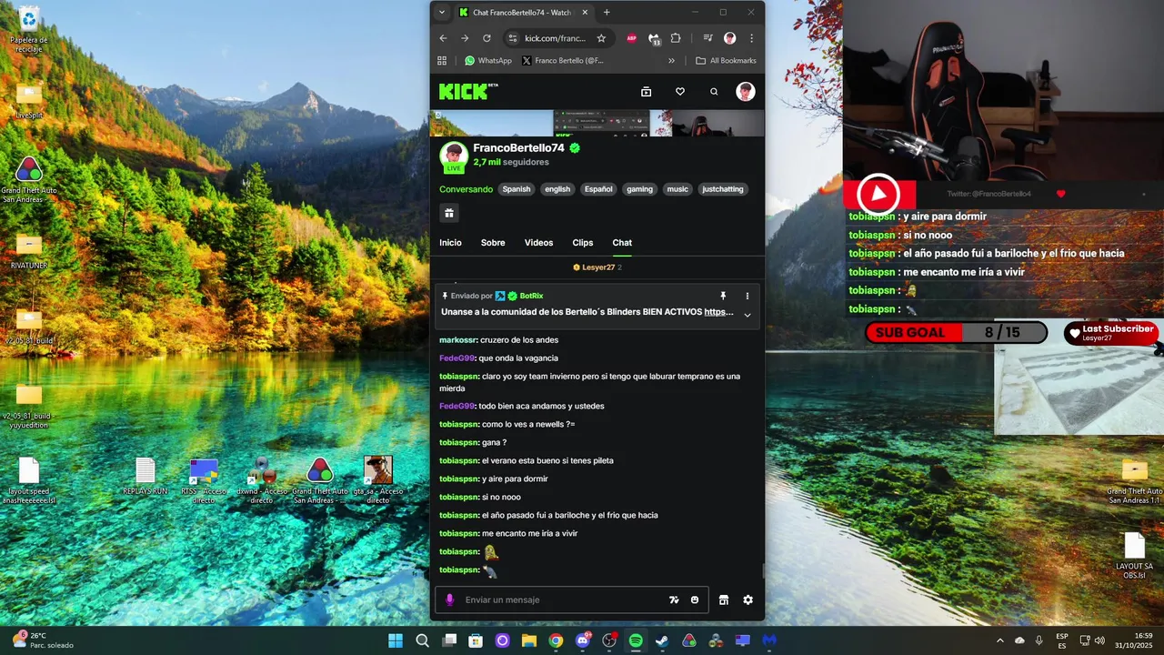Click the Kick logo to go home
Image resolution: width=1164 pixels, height=655 pixels.
[468, 91]
